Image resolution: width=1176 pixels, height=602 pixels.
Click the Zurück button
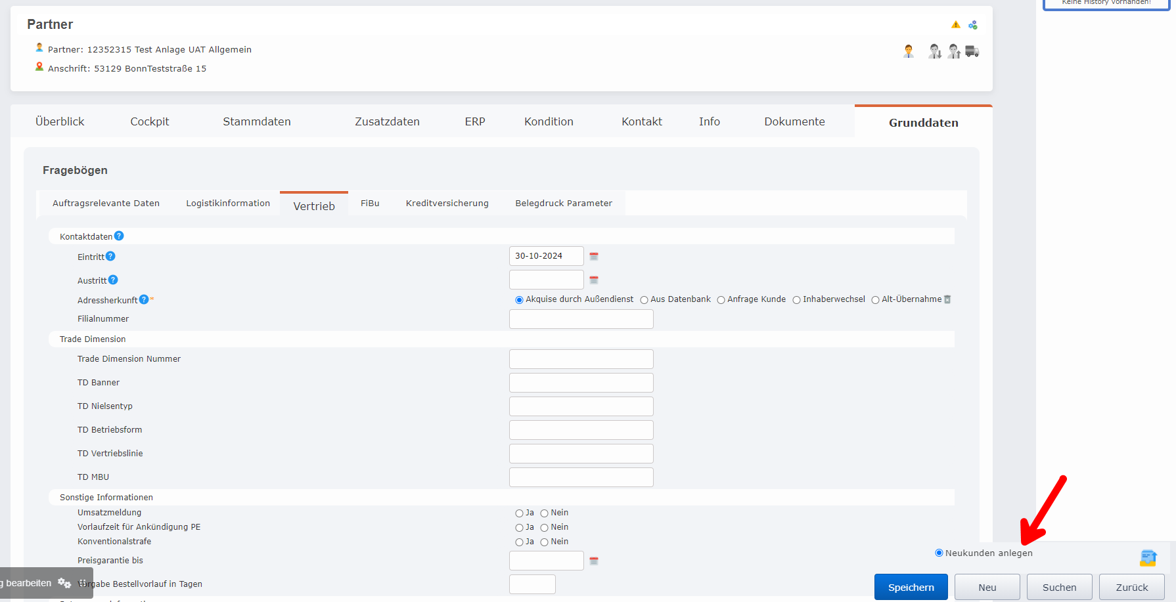1131,587
